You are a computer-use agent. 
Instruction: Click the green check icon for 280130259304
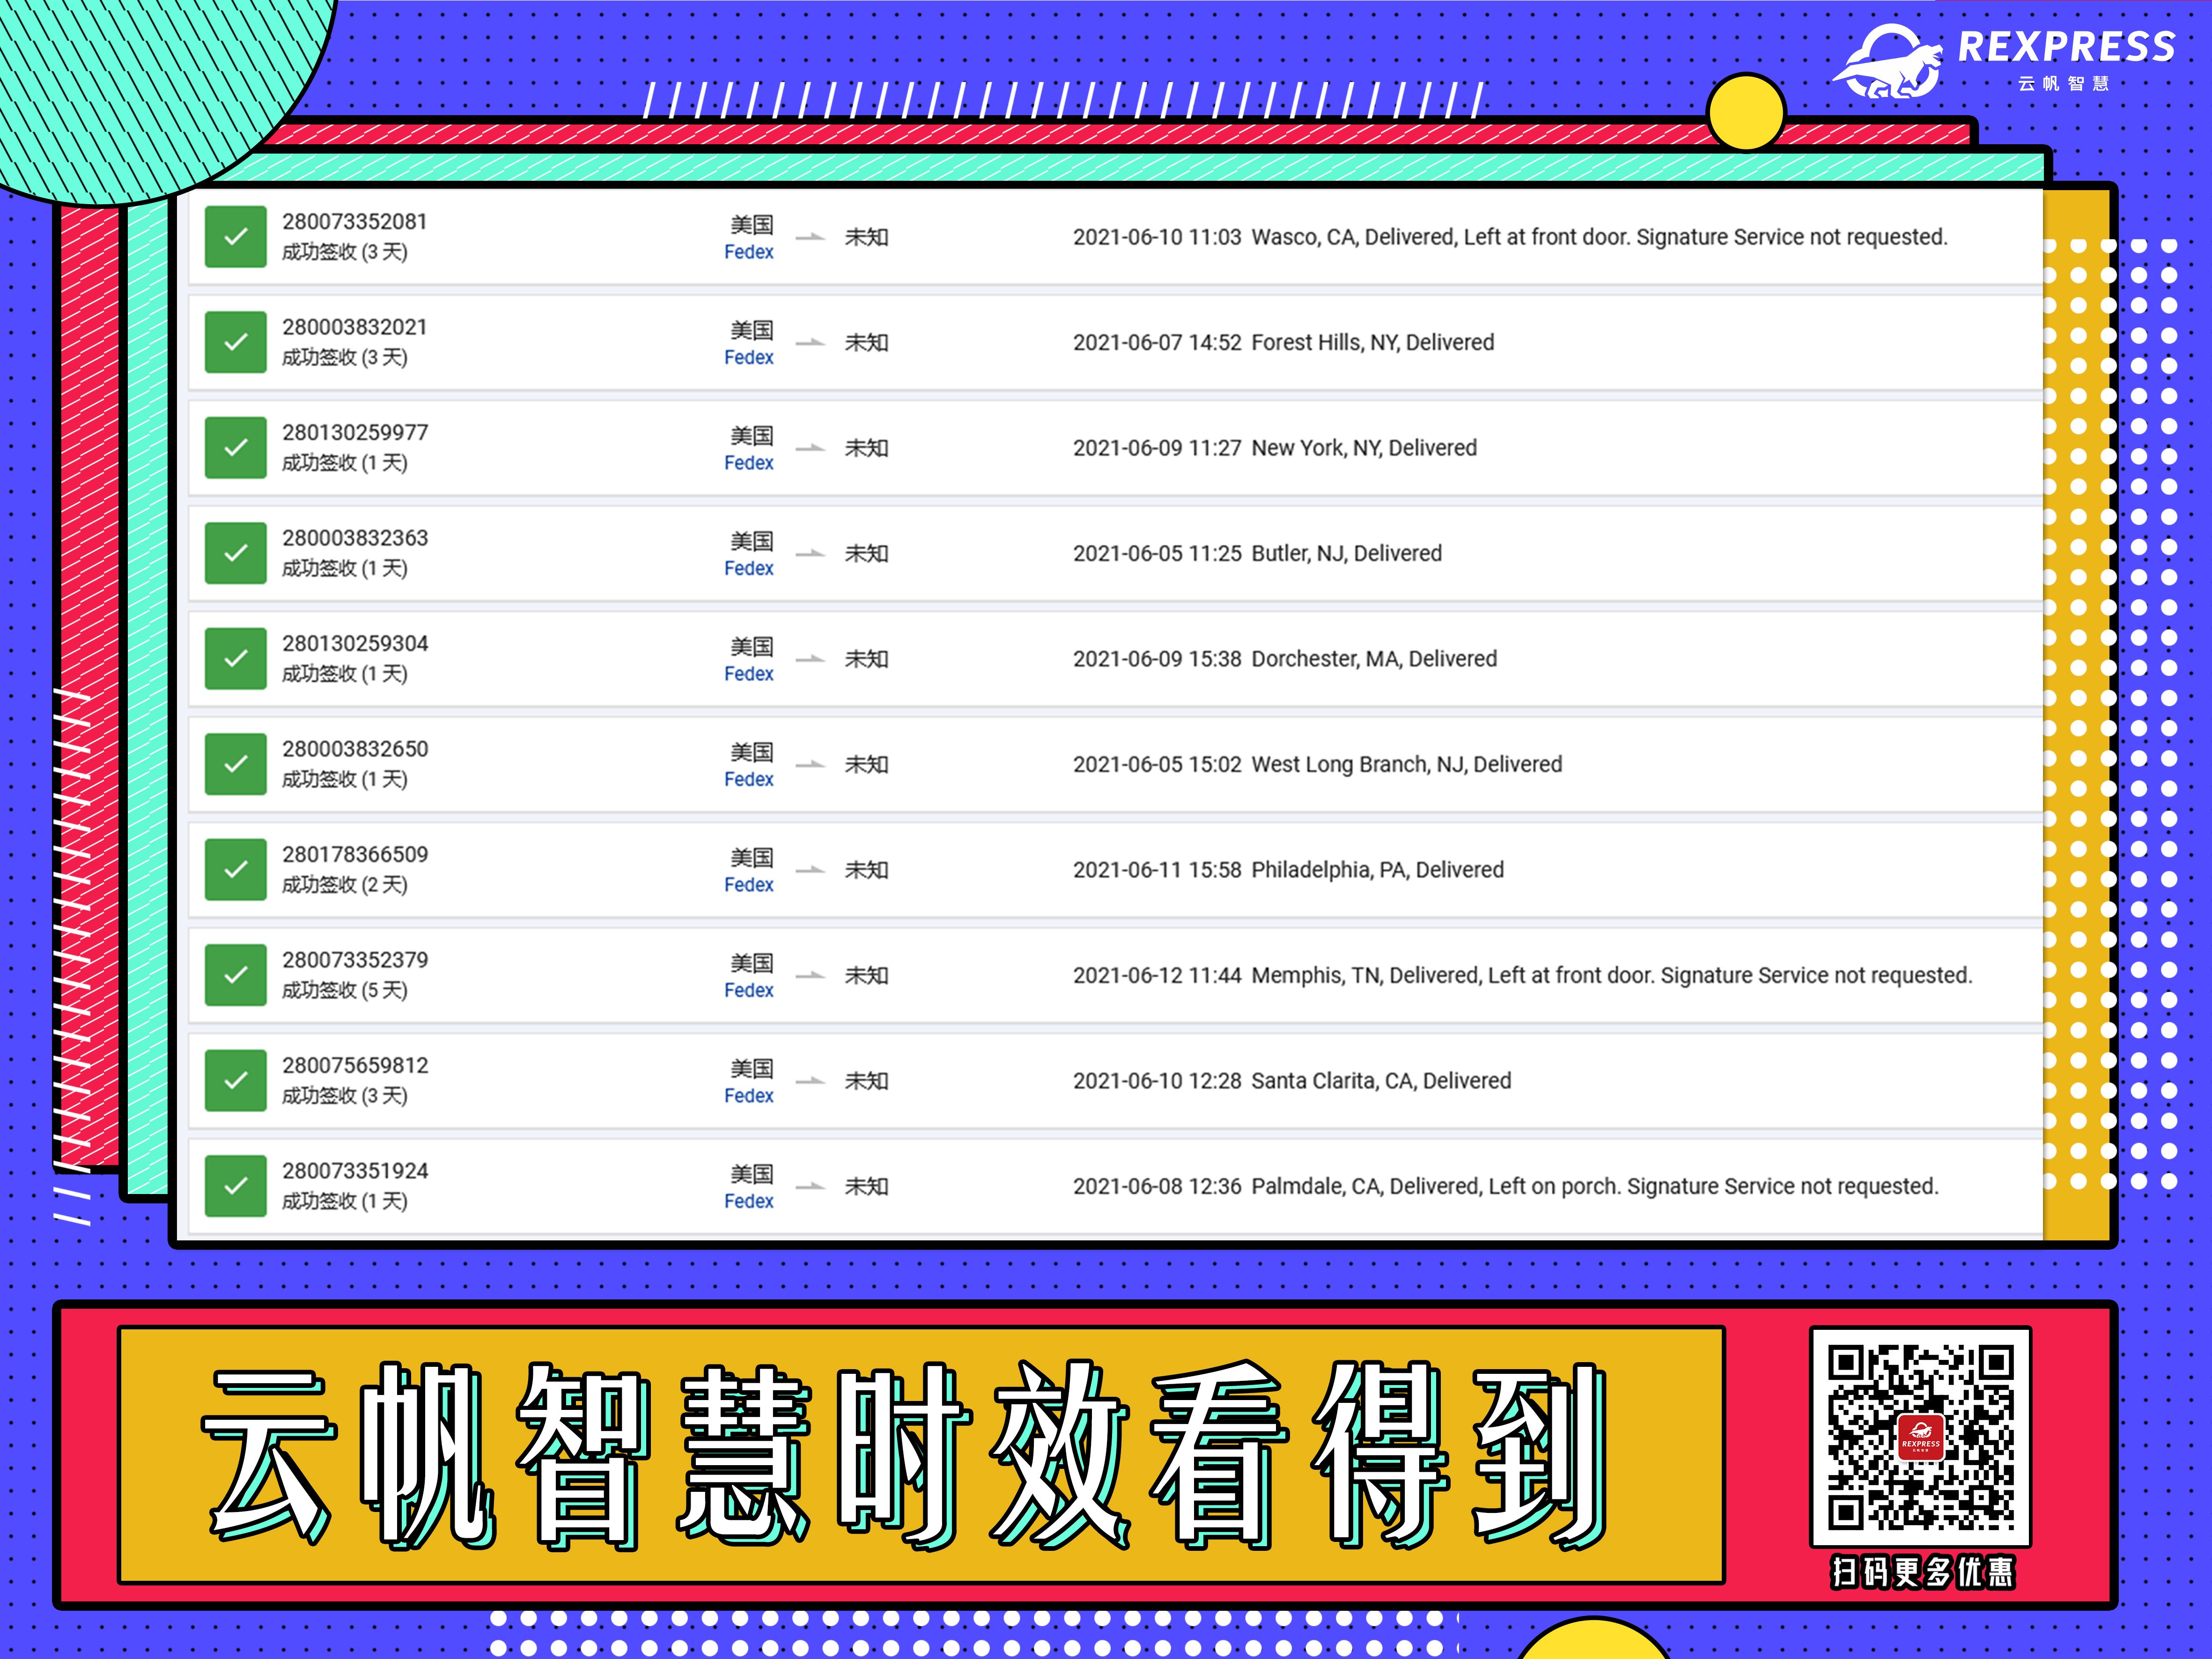(235, 658)
